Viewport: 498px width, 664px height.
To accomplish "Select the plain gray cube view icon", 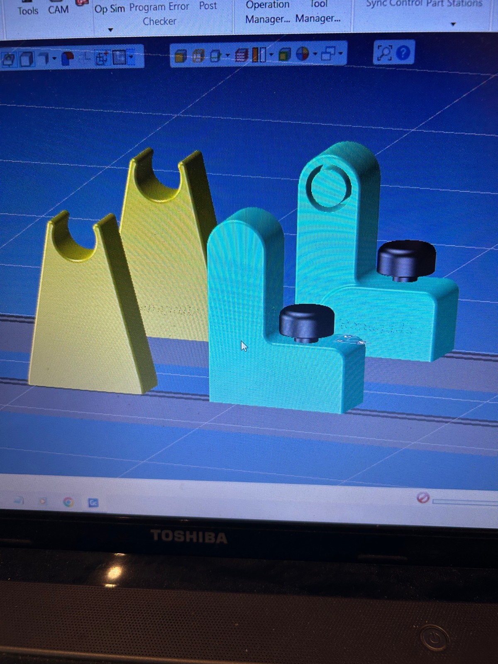I will tap(27, 59).
